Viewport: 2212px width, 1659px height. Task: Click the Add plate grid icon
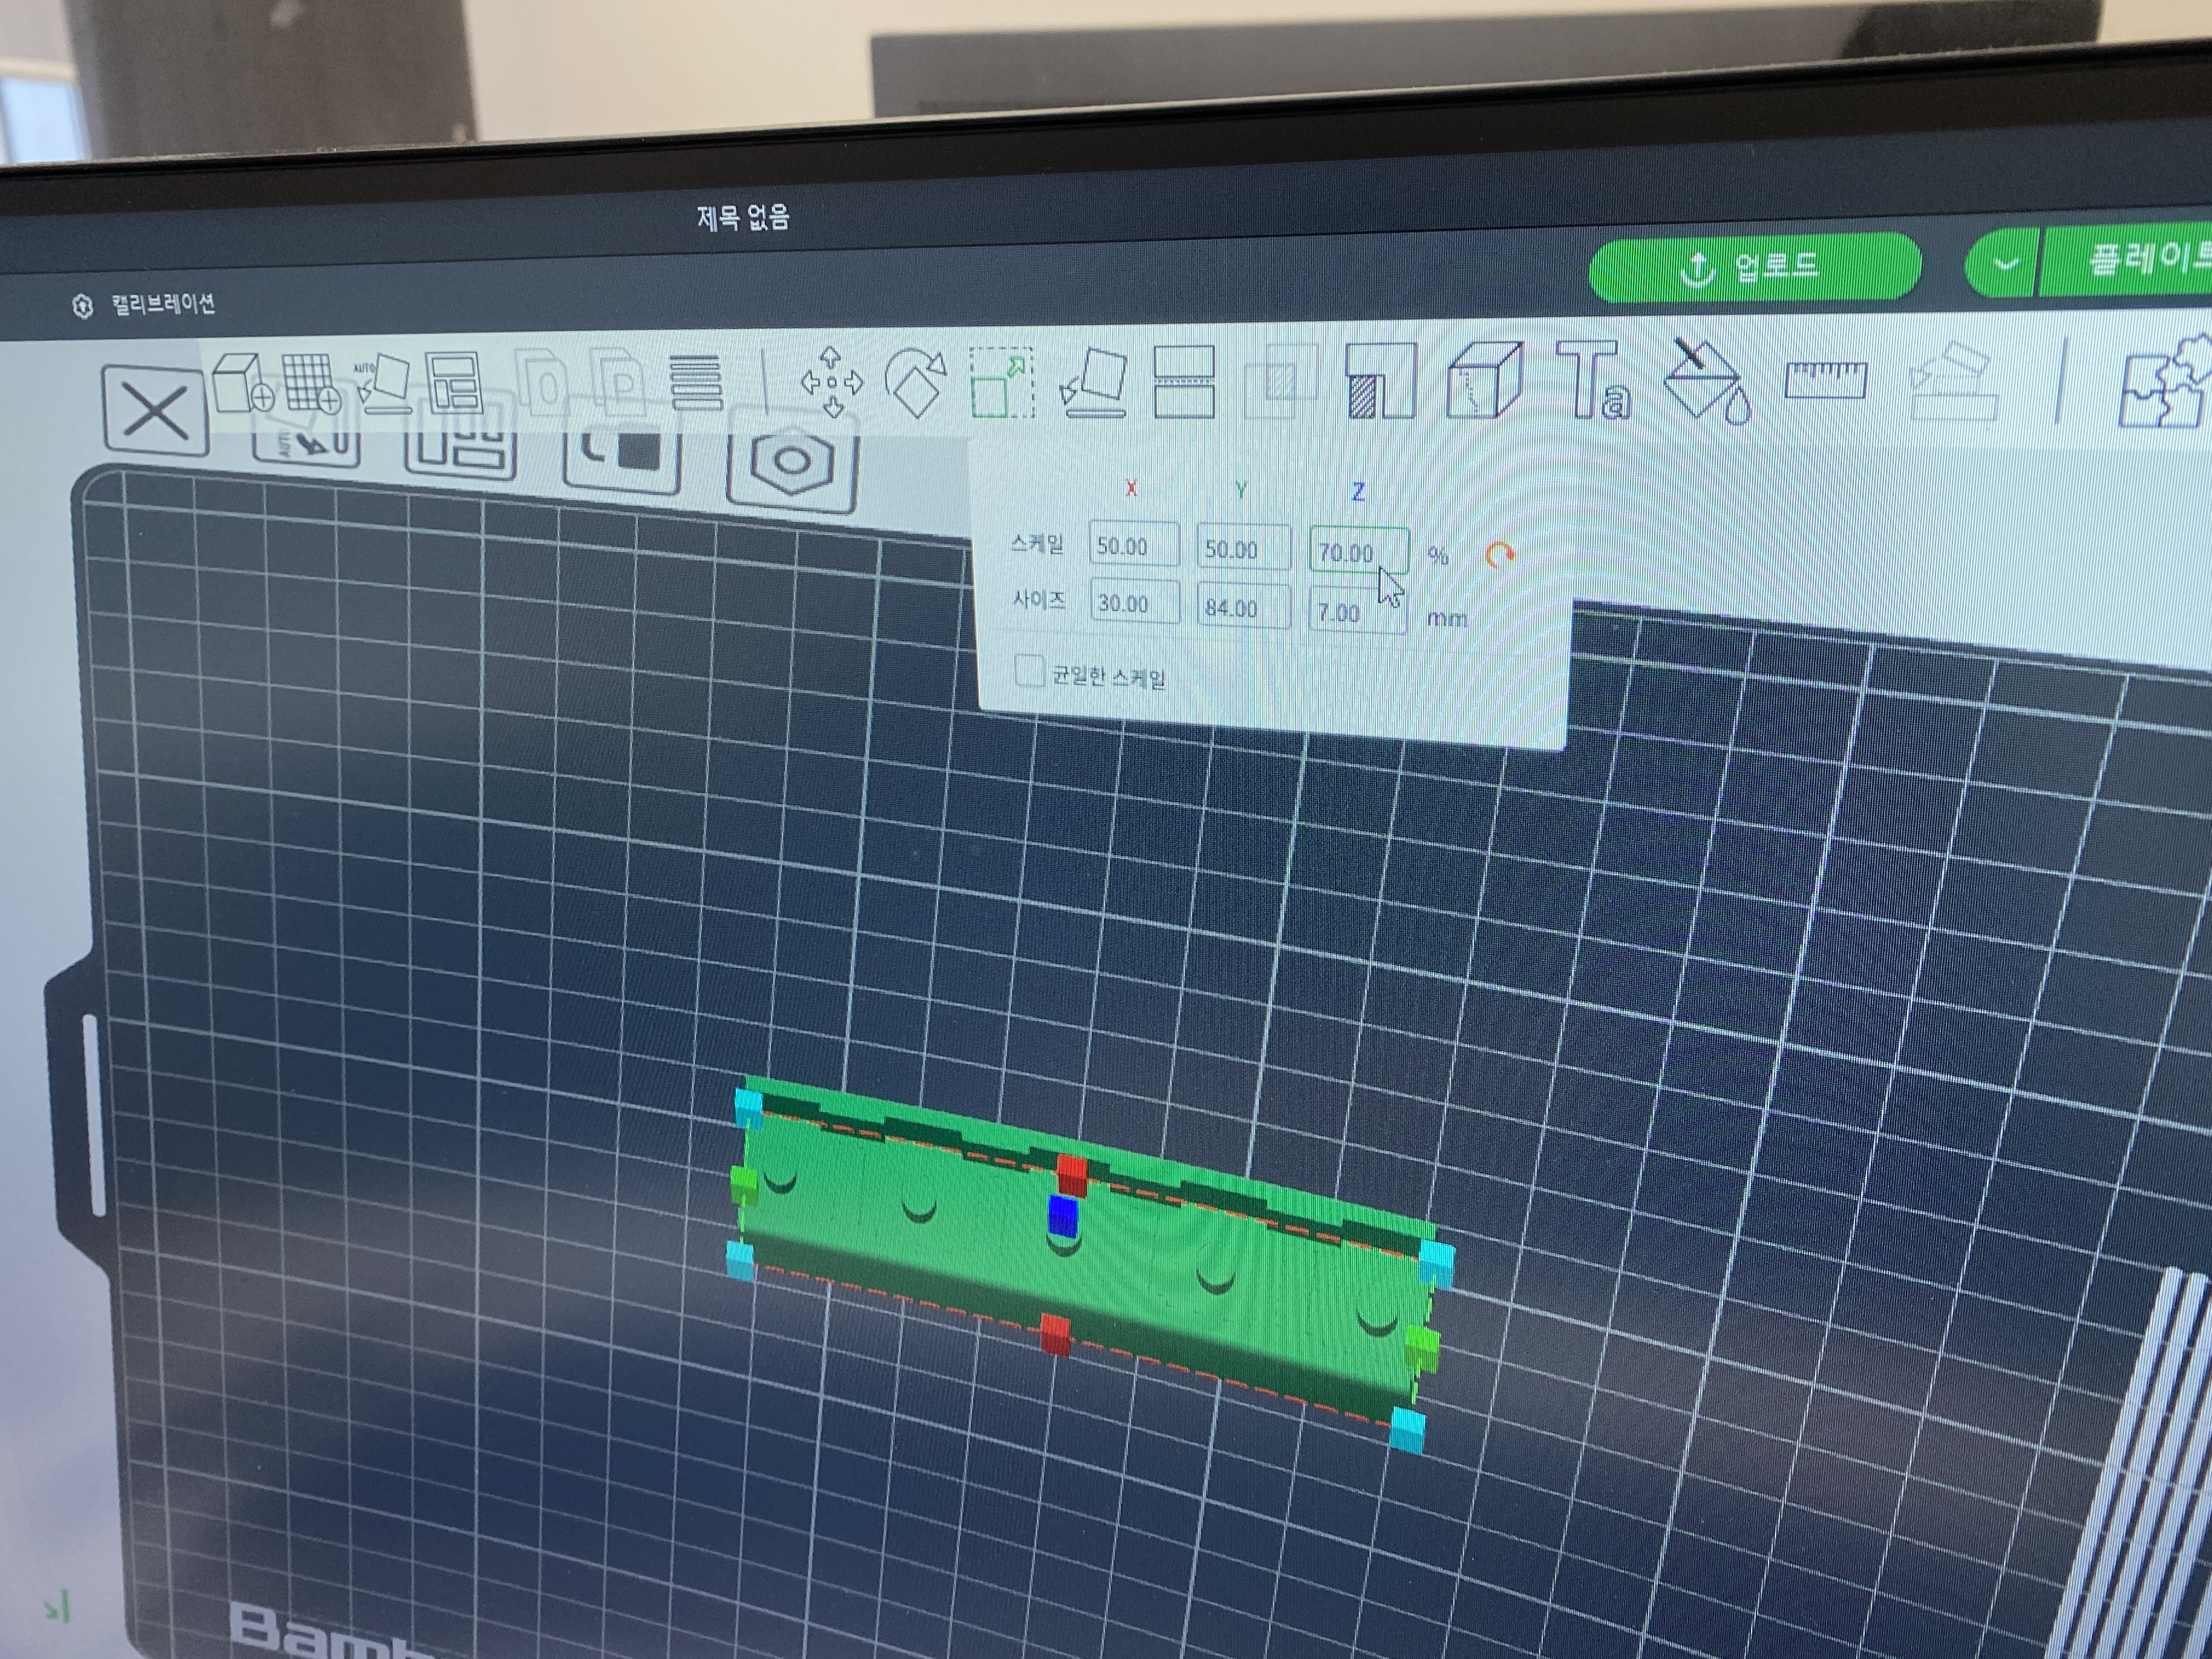pos(311,383)
